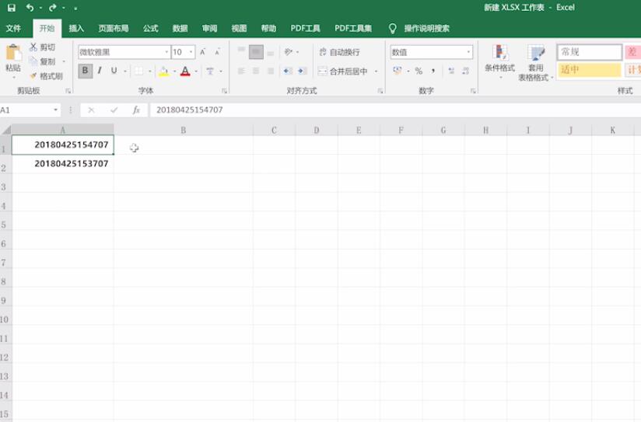
Task: Expand merge and center dropdown arrow
Action: (x=376, y=71)
